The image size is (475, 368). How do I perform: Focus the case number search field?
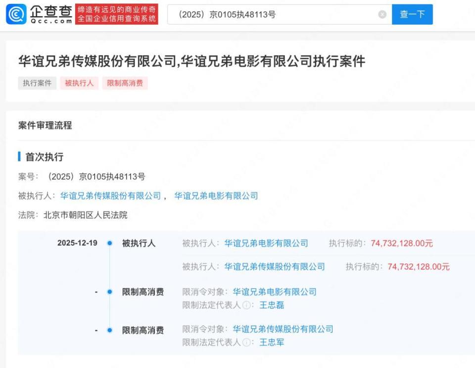click(x=273, y=14)
